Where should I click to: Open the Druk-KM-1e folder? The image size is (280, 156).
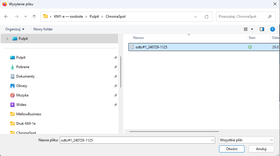click(x=26, y=124)
